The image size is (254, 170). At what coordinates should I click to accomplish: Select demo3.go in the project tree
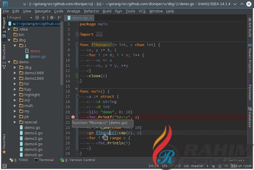(33, 138)
